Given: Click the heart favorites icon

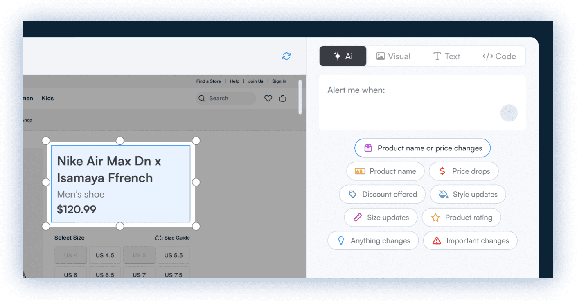Looking at the screenshot, I should (x=268, y=98).
